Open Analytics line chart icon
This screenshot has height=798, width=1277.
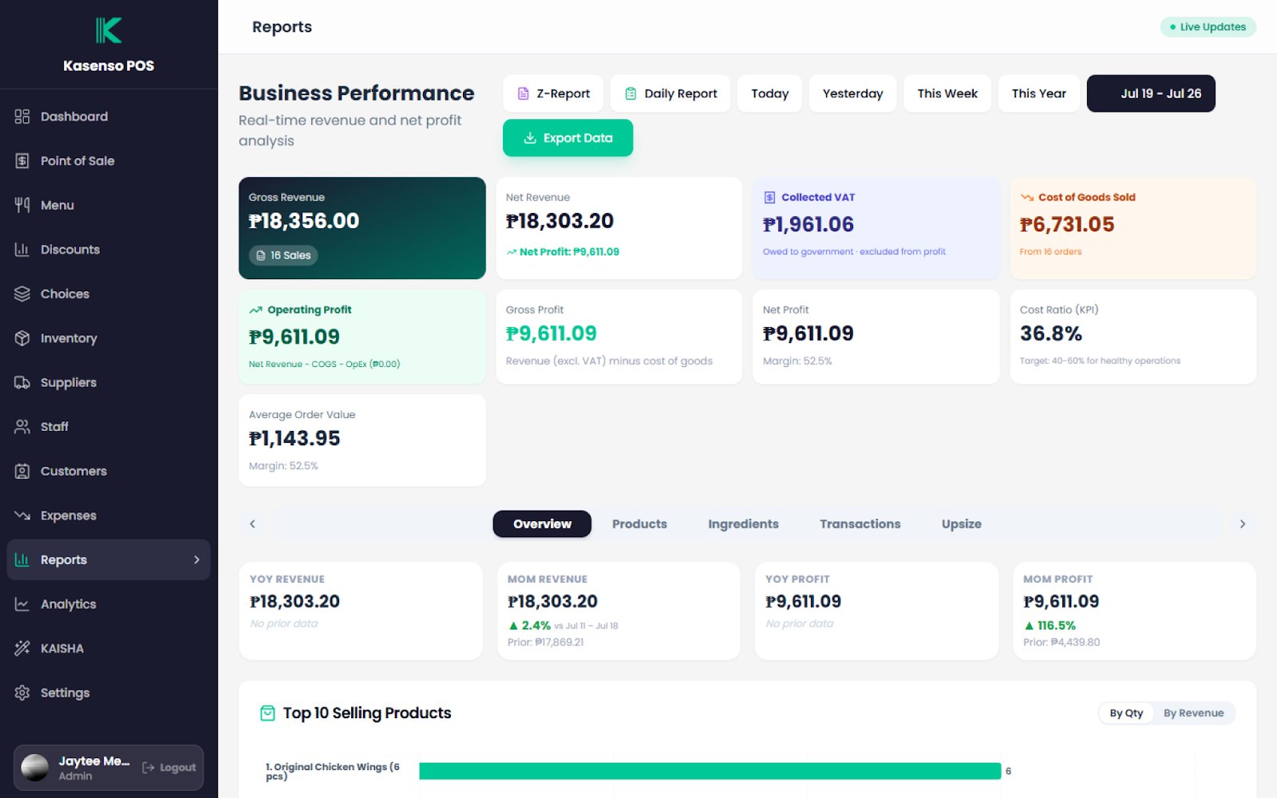point(22,604)
